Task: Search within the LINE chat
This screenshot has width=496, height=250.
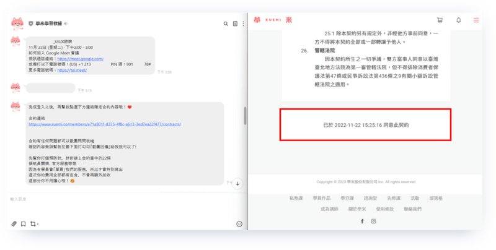Action: pos(224,24)
